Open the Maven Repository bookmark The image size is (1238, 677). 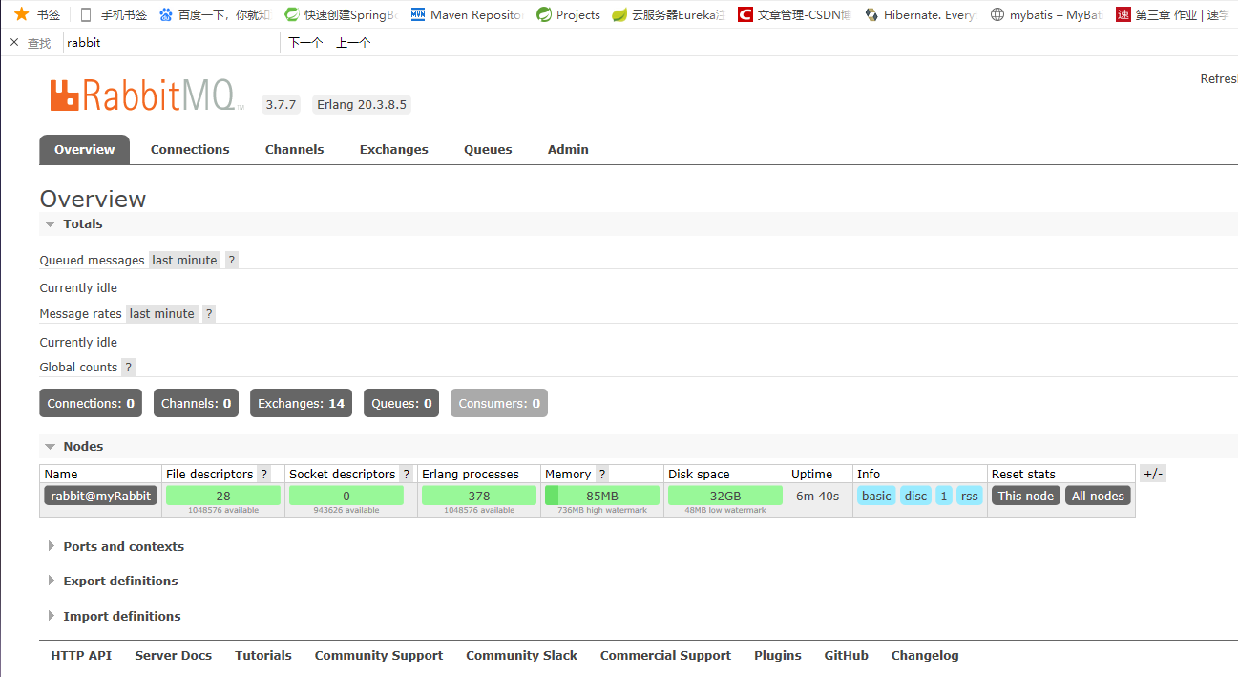coord(467,14)
